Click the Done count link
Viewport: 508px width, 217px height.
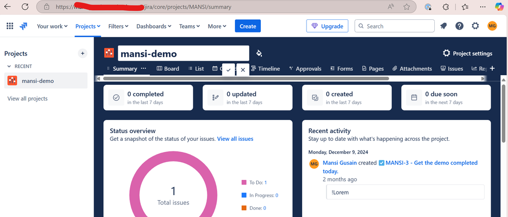(265, 208)
